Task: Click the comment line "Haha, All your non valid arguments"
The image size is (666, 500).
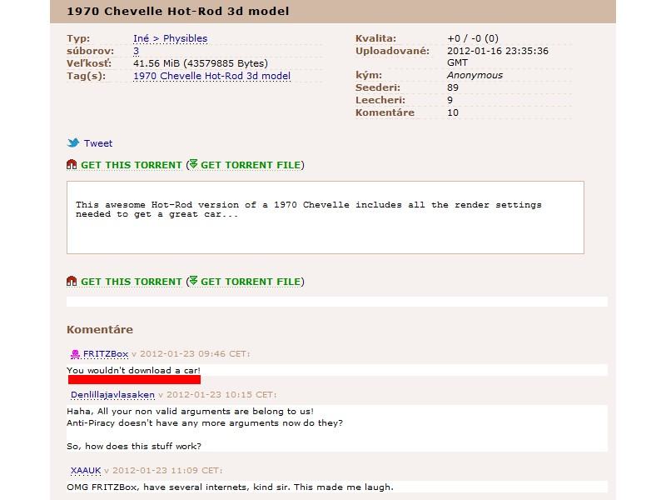Action: [x=191, y=411]
